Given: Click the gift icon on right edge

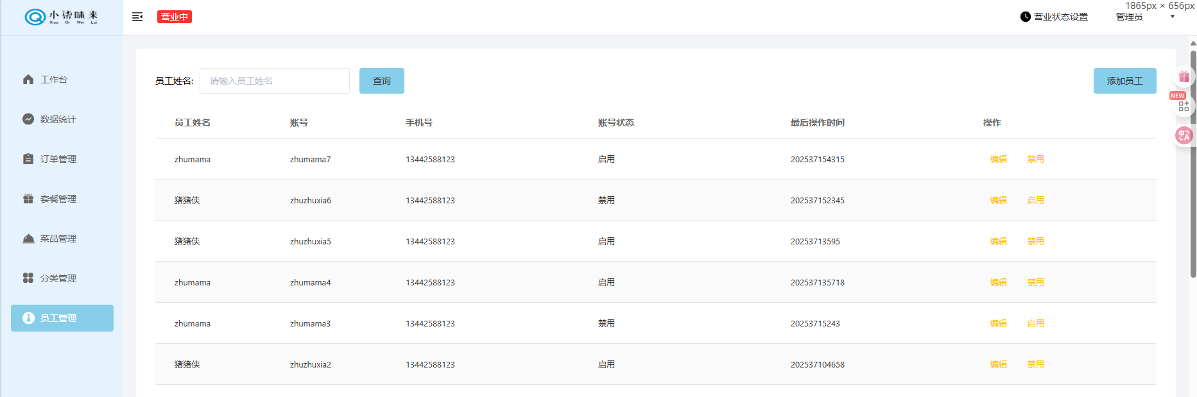Looking at the screenshot, I should [1184, 77].
